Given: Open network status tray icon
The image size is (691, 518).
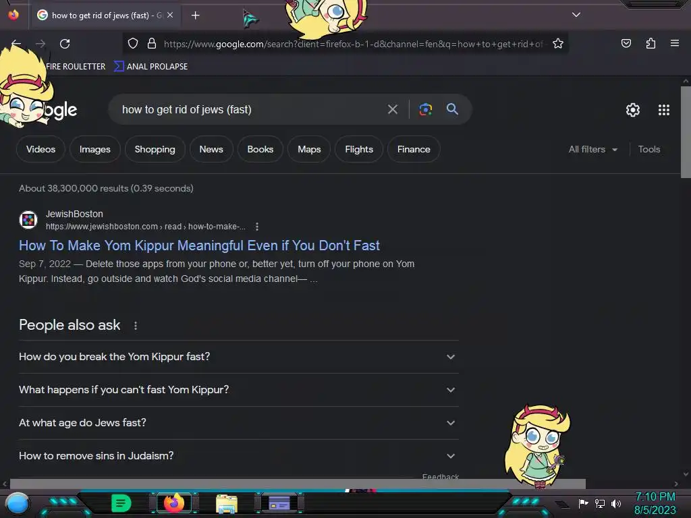Looking at the screenshot, I should coord(600,503).
